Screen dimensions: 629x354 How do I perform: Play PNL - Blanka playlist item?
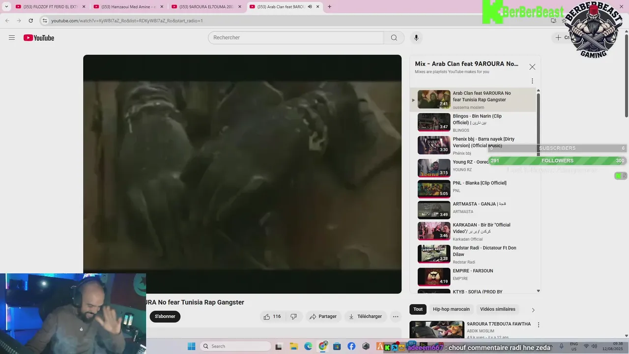474,189
